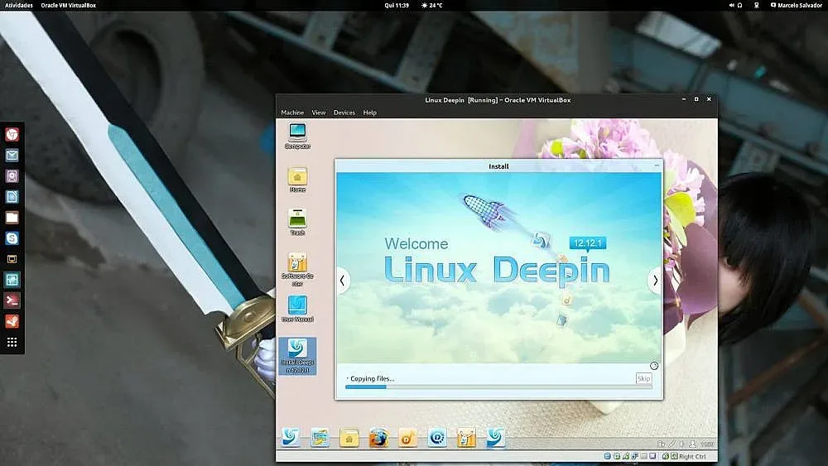
Task: Click the running installer icon in guest dock
Action: tap(495, 438)
